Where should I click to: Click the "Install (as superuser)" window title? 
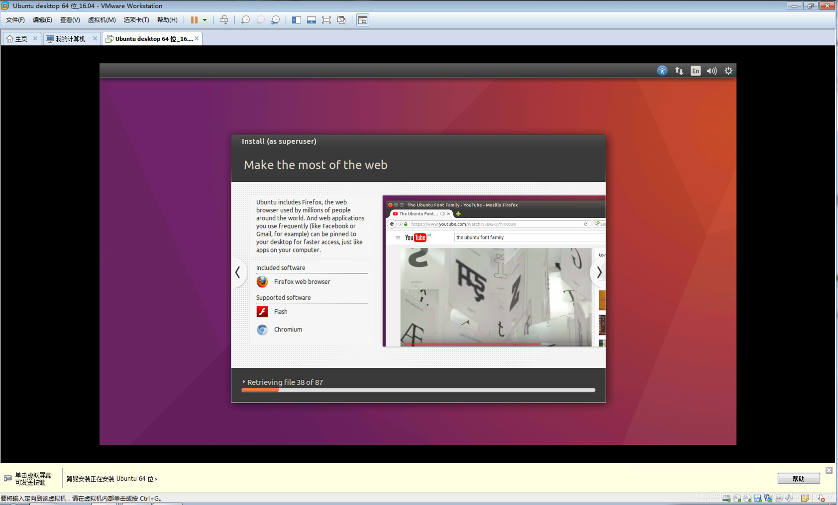click(279, 141)
